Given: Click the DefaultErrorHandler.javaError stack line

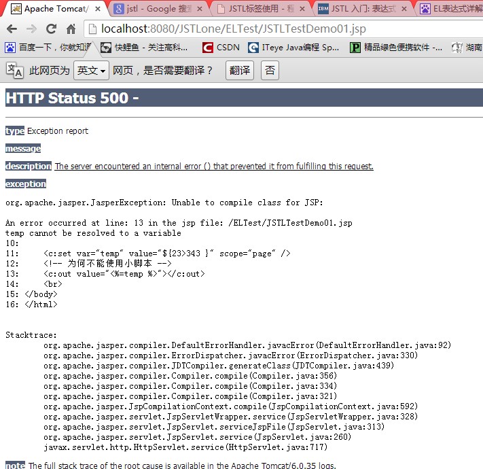Looking at the screenshot, I should point(247,345).
